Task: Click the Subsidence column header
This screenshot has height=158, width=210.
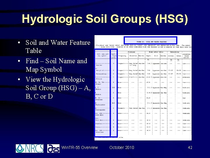Action: pos(175,52)
